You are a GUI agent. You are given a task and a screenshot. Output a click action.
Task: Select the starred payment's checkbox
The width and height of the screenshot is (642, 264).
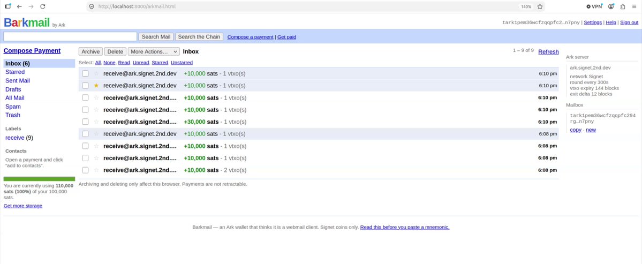[x=85, y=86]
